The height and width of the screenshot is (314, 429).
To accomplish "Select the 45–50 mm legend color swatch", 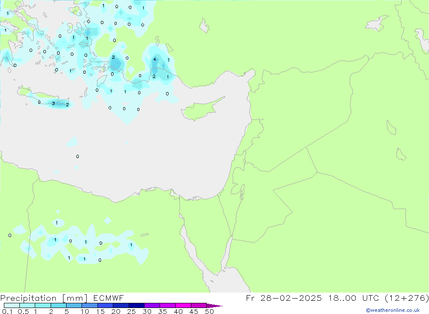I will coord(199,305).
